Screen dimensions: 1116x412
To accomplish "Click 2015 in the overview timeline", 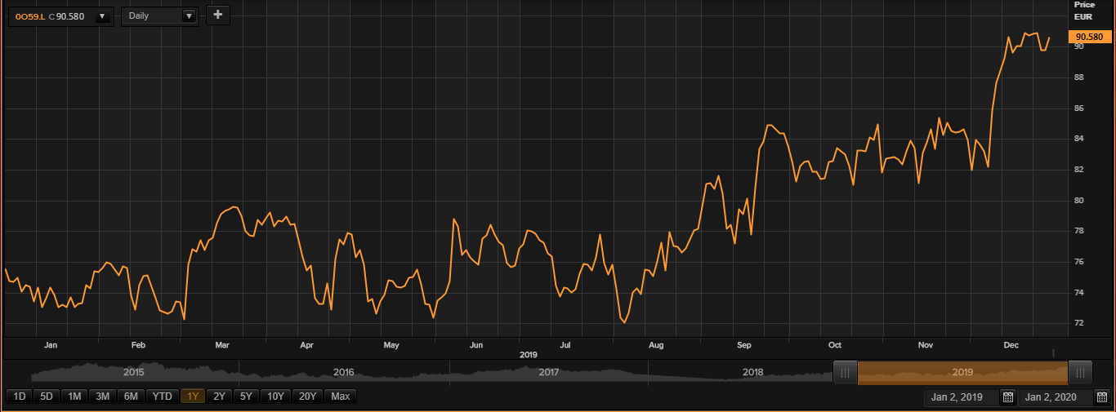I will tap(133, 372).
